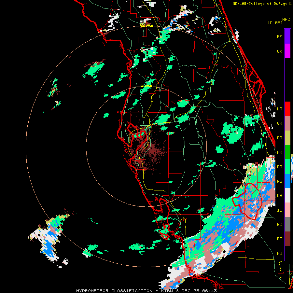Click the RF legend label
Image resolution: width=293 pixels, height=293 pixels.
pyautogui.click(x=279, y=36)
